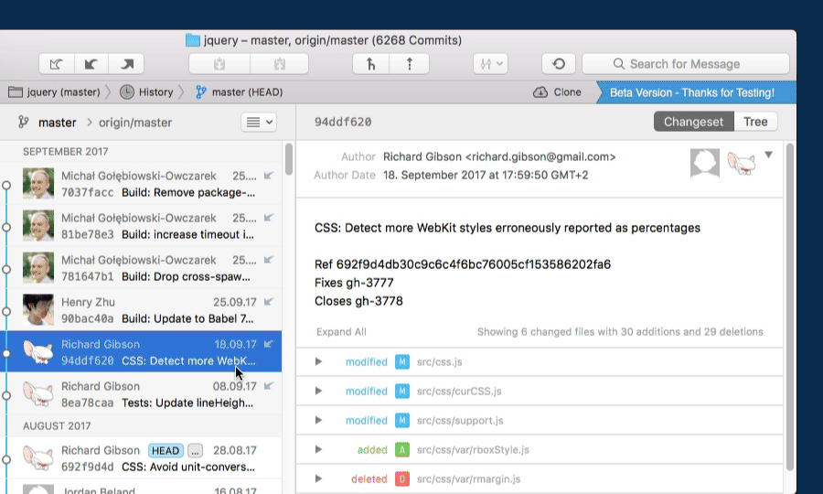
Task: Click the Fetch toolbar icon
Action: pos(57,64)
